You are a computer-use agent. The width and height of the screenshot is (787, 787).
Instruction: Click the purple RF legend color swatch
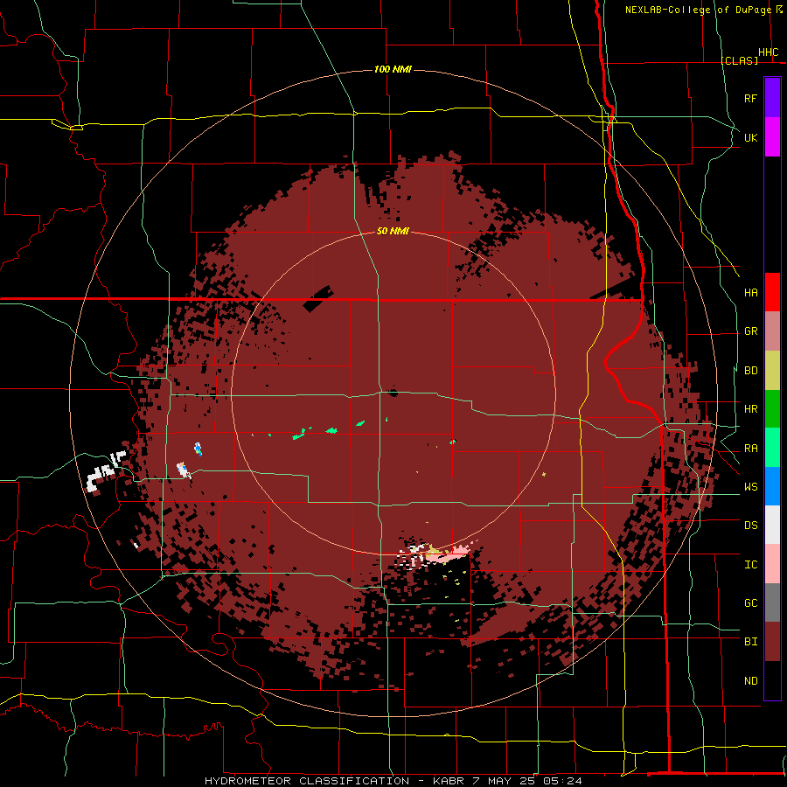[772, 98]
